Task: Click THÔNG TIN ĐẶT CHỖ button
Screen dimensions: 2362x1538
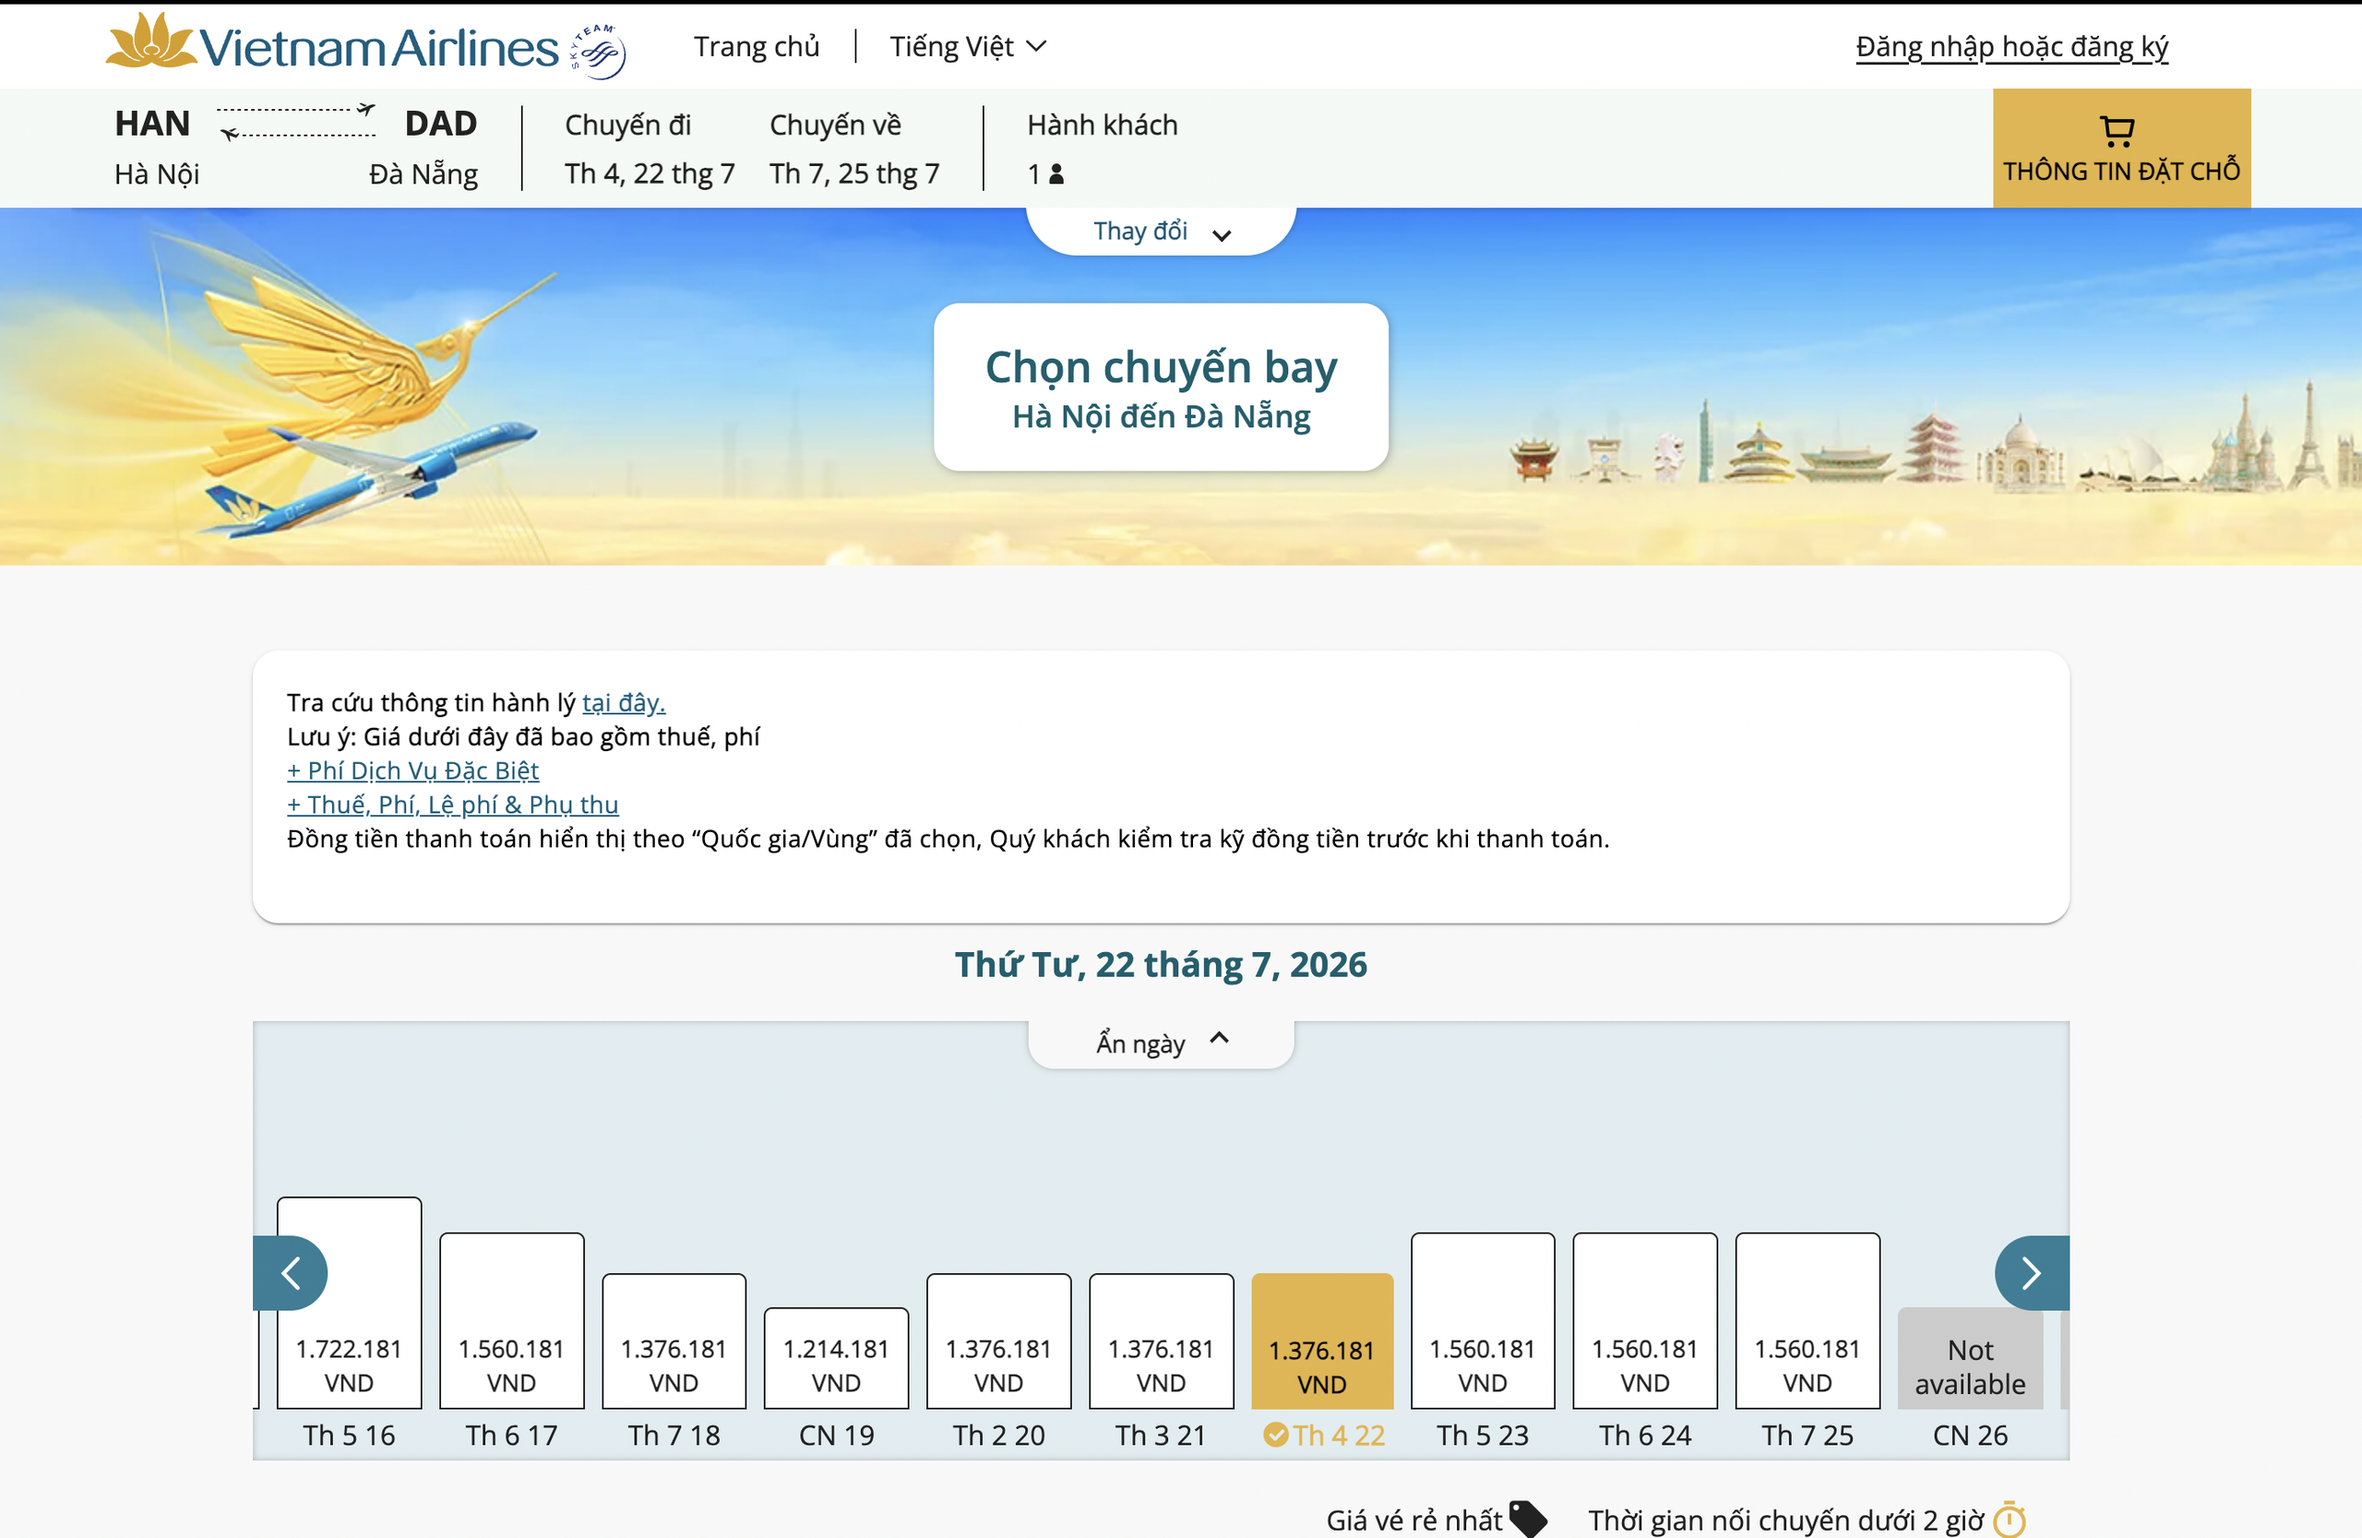Action: [x=2122, y=148]
